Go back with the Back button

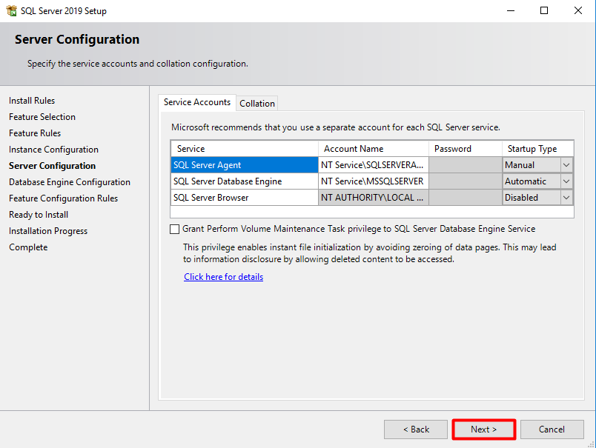click(416, 429)
